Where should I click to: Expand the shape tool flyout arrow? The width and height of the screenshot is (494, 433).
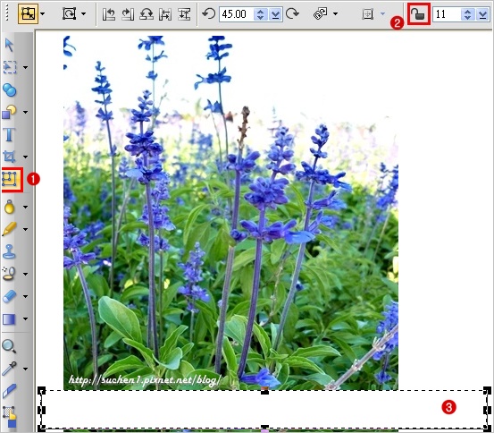point(26,112)
